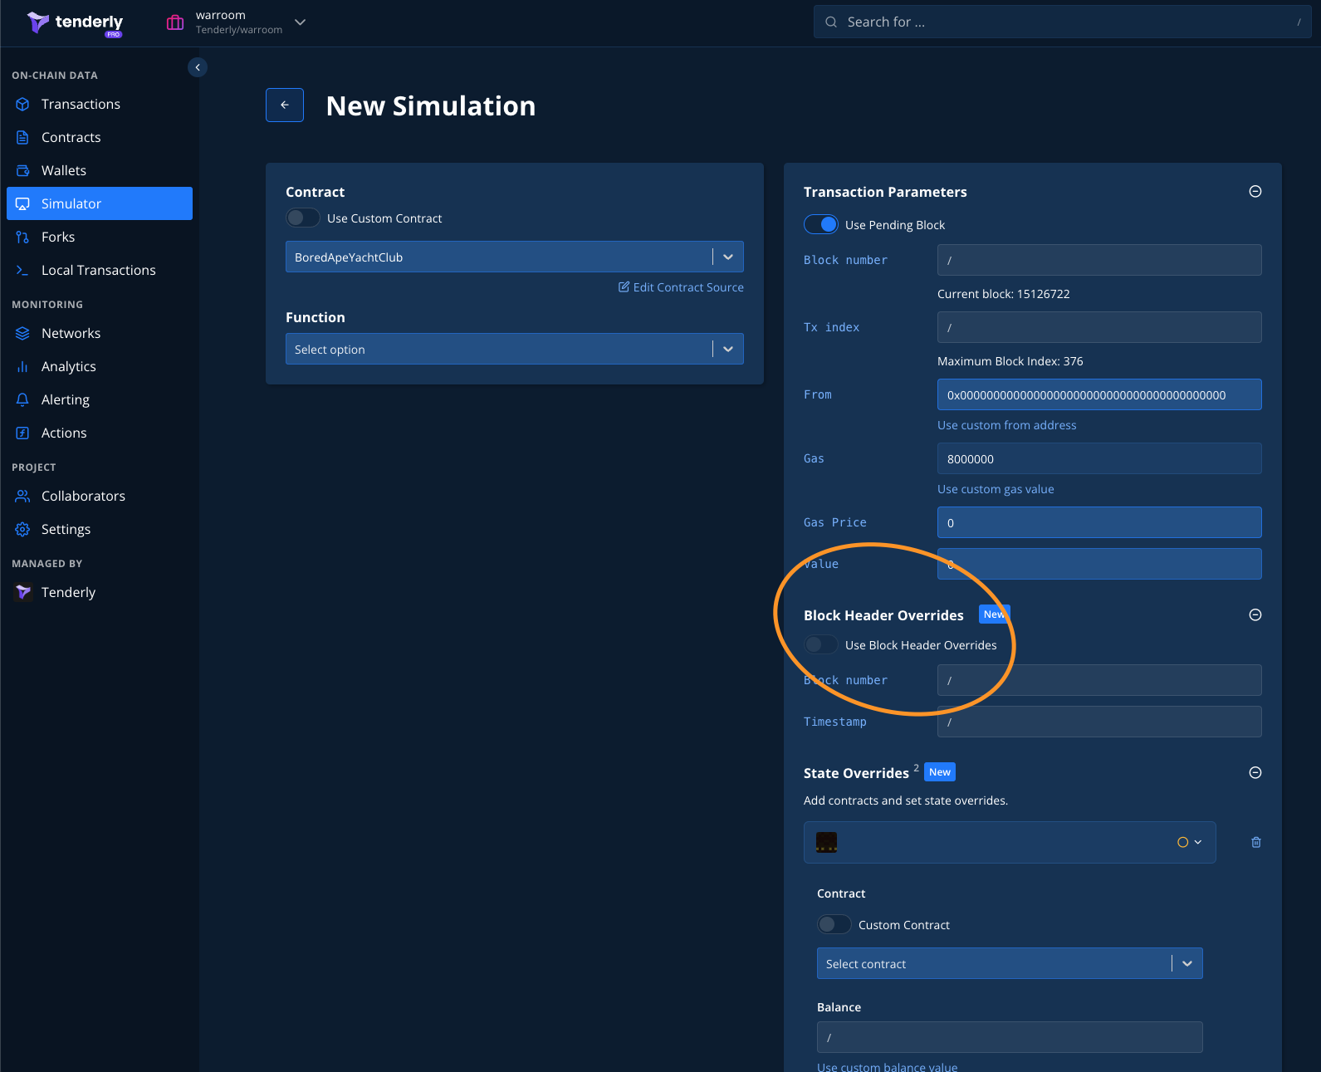Click the Forks branch icon
This screenshot has height=1072, width=1321.
click(x=22, y=237)
